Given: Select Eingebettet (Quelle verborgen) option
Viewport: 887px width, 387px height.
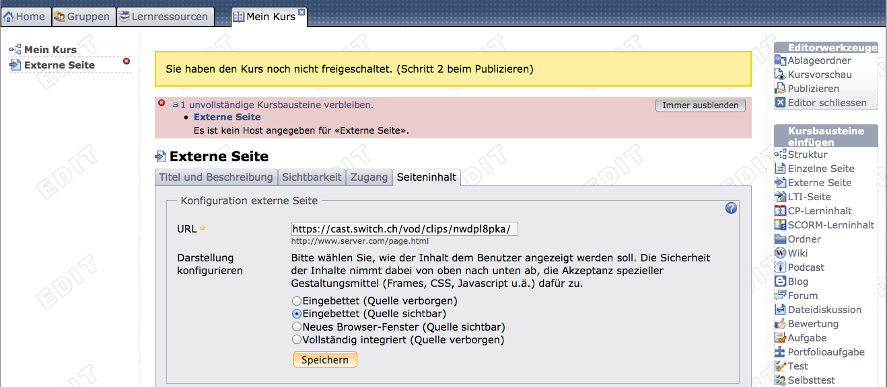Looking at the screenshot, I should pos(296,301).
